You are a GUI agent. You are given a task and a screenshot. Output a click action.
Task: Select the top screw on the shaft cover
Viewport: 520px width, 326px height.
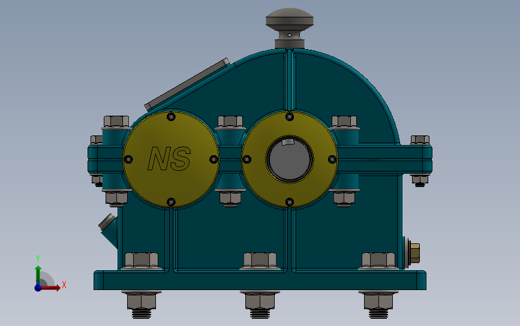point(290,117)
